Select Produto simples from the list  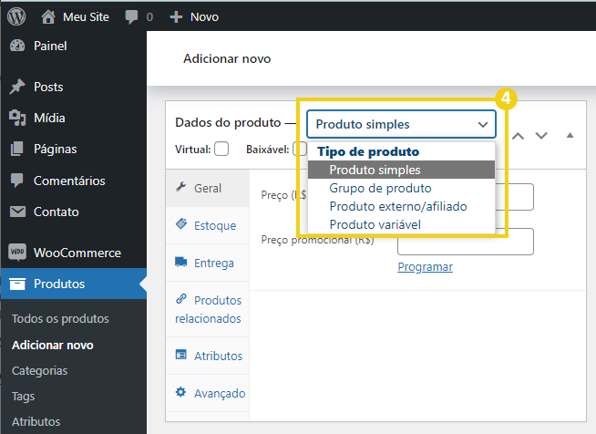401,170
